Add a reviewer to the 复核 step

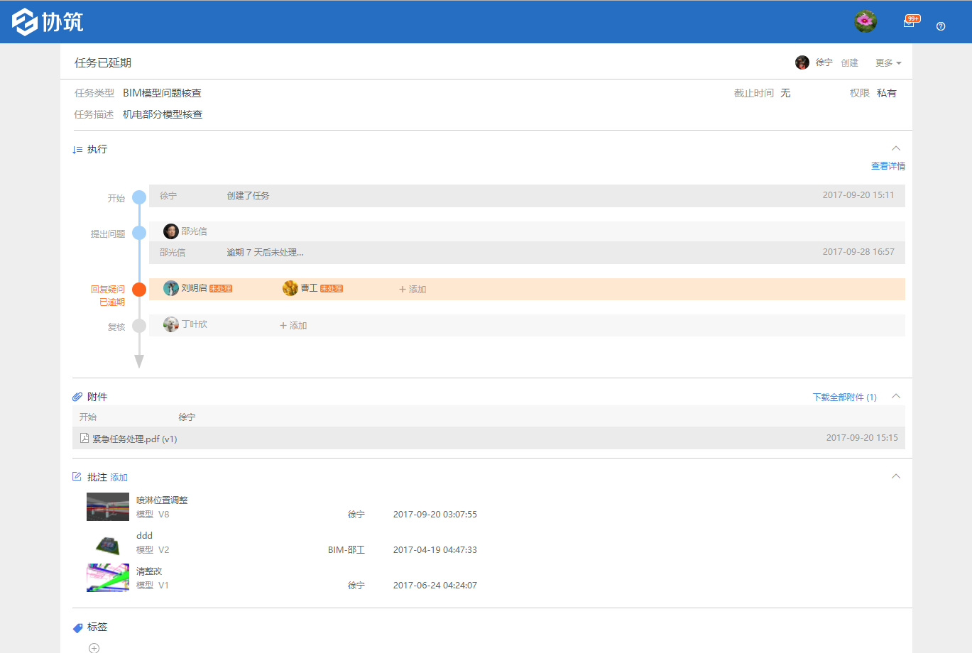(293, 326)
